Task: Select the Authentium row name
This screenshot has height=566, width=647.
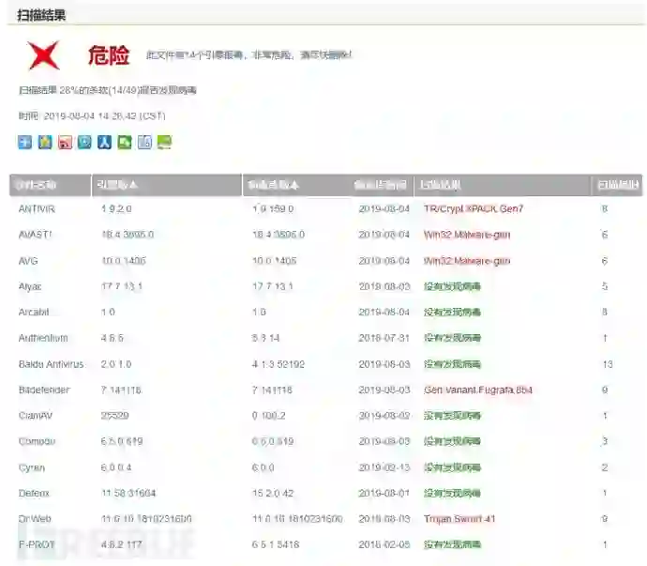Action: tap(43, 338)
